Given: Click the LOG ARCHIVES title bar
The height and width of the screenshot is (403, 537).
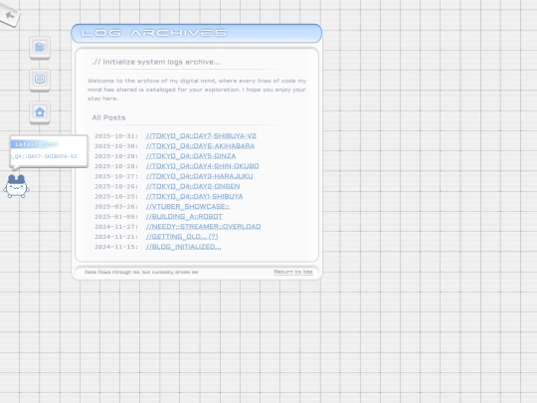Looking at the screenshot, I should (x=197, y=33).
